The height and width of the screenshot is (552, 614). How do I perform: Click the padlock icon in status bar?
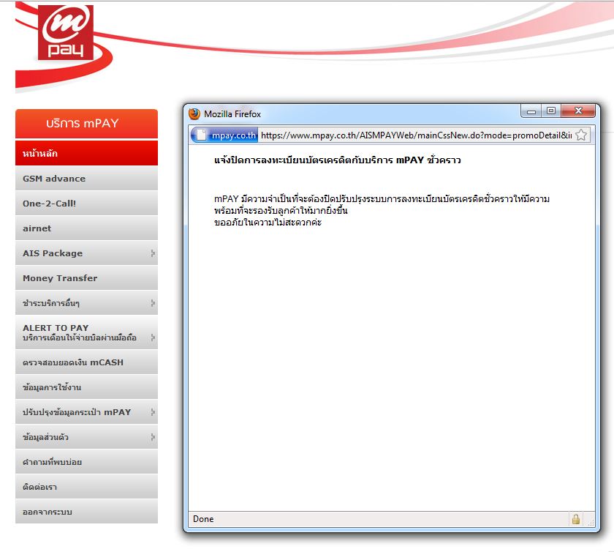coord(576,519)
